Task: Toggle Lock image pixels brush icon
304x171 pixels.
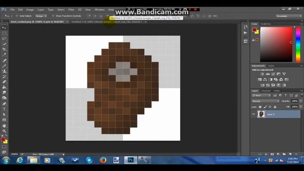Action: [x=265, y=107]
